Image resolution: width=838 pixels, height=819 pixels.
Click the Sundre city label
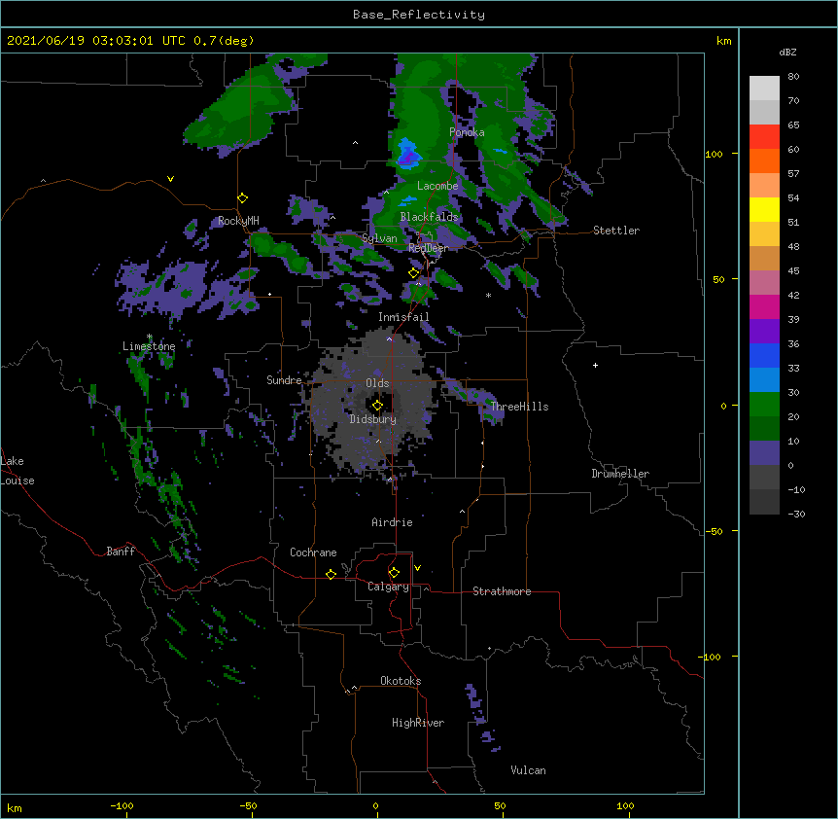click(x=284, y=380)
